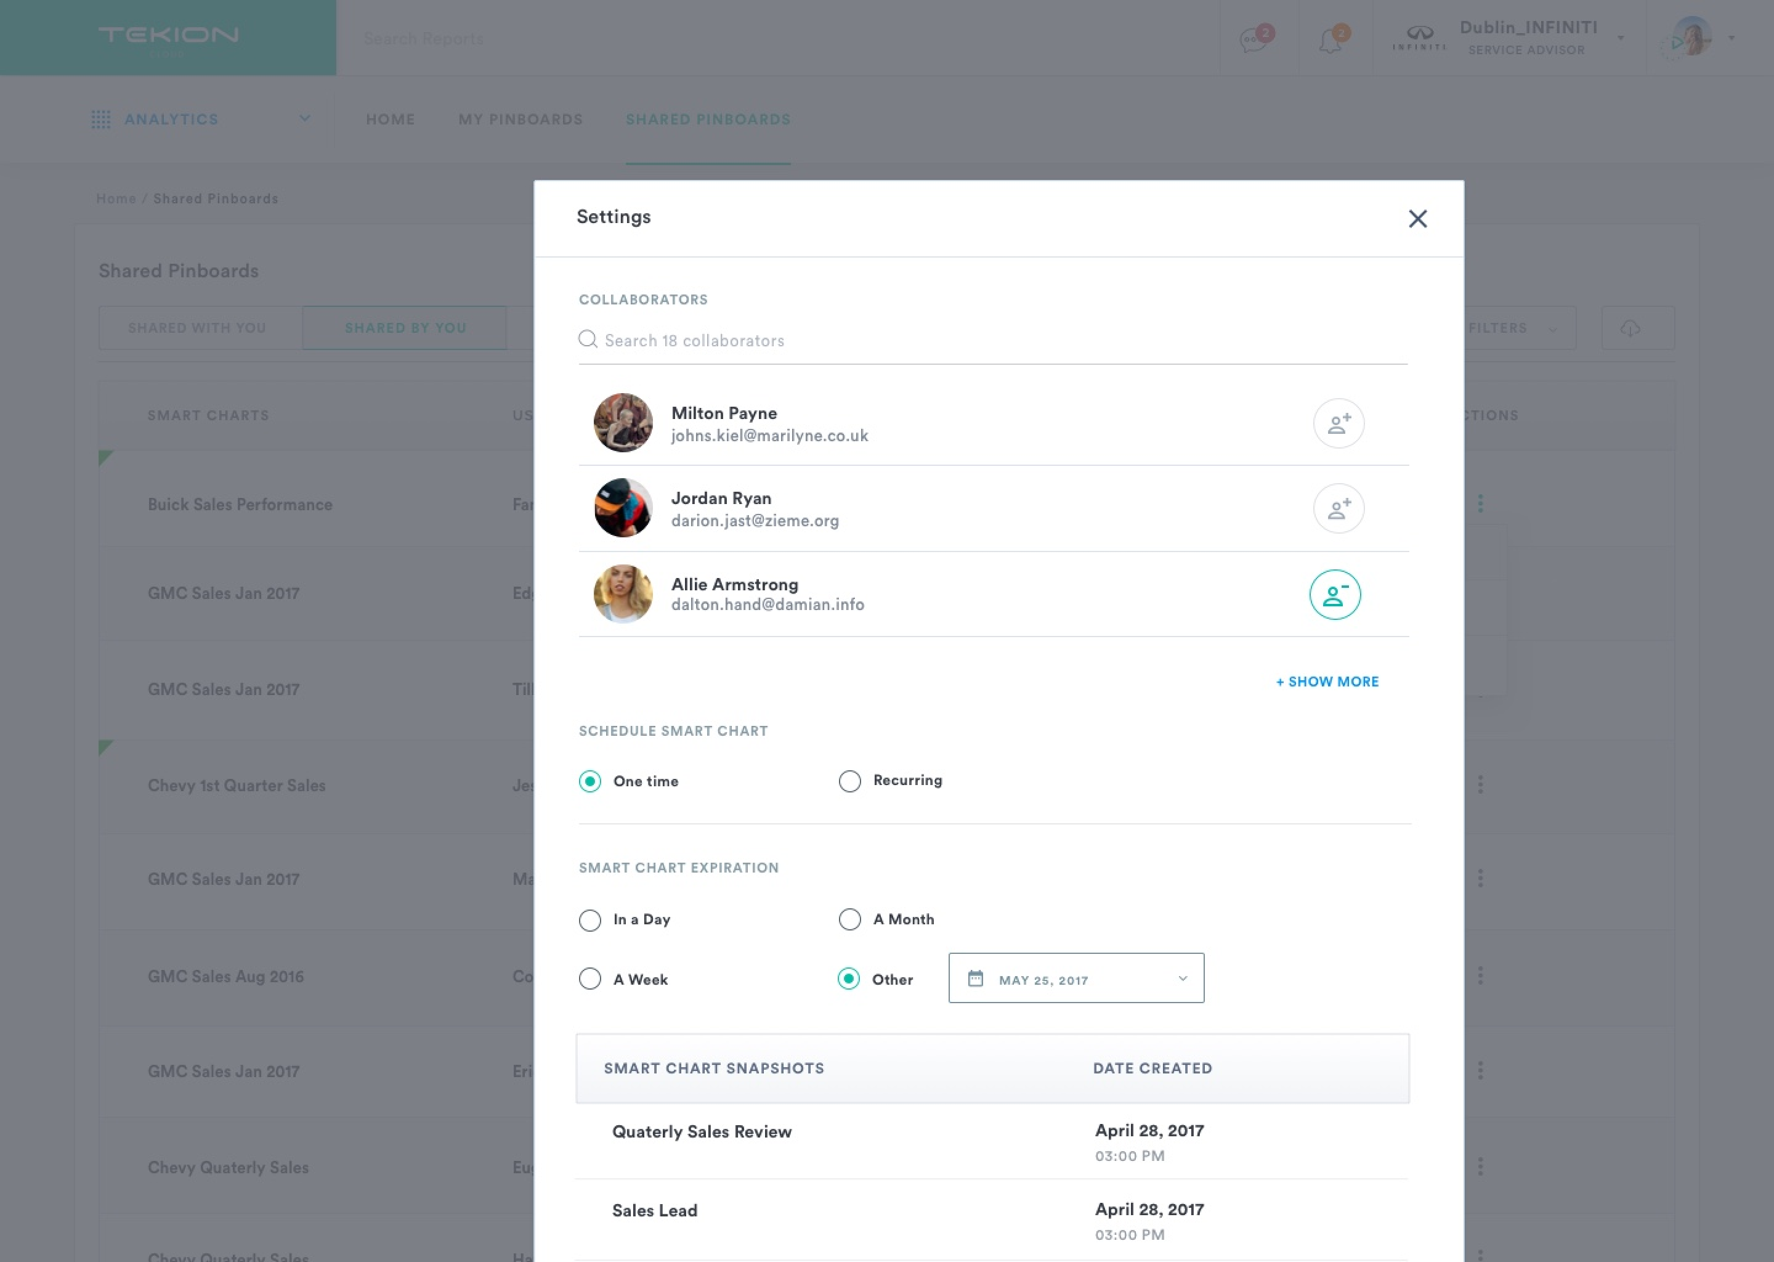Open actions menu for Chevy 1st Quarter Sales
This screenshot has height=1262, width=1774.
(x=1480, y=785)
